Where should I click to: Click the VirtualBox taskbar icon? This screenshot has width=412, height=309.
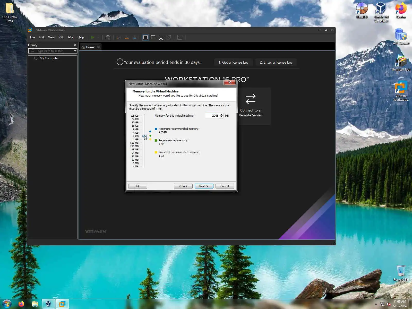click(48, 304)
